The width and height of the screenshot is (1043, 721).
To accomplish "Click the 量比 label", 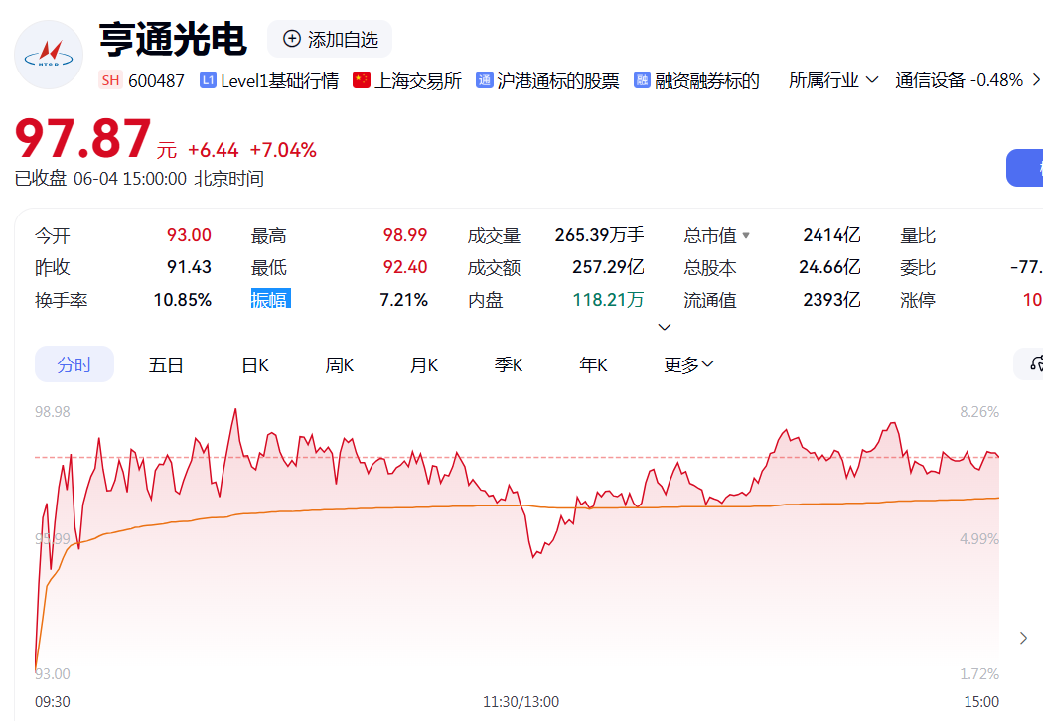I will point(918,235).
